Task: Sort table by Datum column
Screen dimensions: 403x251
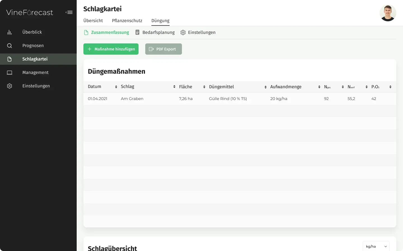Action: [x=116, y=87]
